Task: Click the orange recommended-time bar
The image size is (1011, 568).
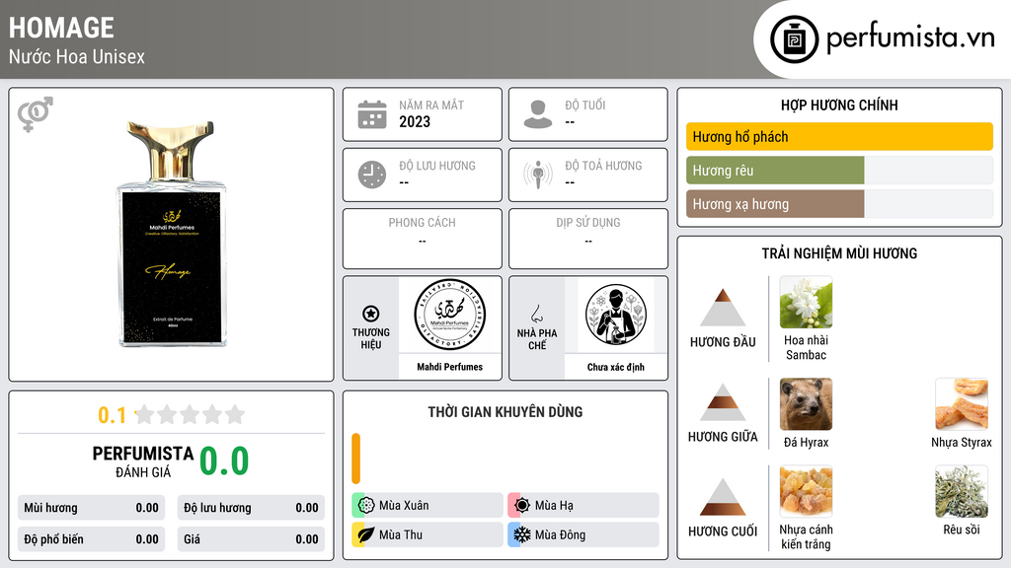Action: click(355, 459)
